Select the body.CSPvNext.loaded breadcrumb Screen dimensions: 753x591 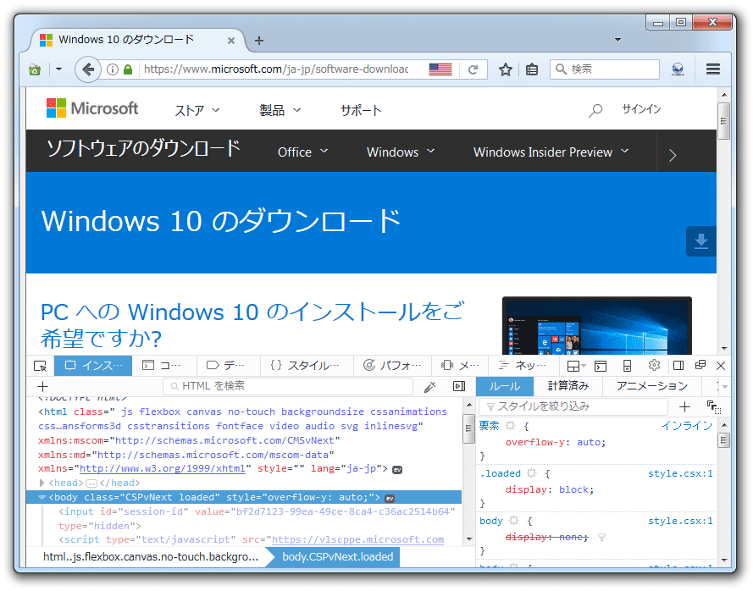point(338,557)
